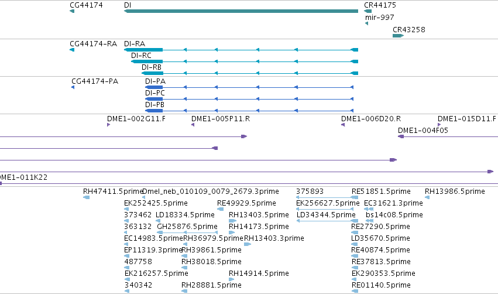Click the GH25876.5prime spliced EST feature
This screenshot has width=498, height=294.
pyautogui.click(x=187, y=233)
